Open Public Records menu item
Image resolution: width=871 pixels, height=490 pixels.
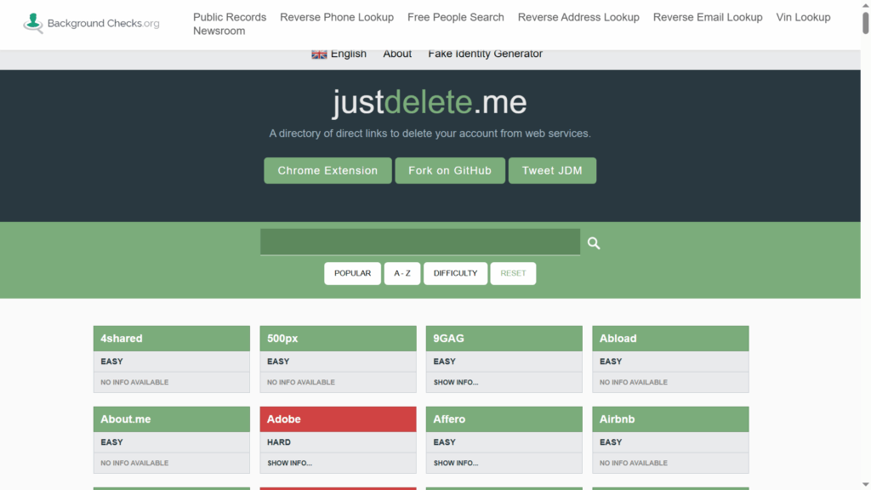click(230, 17)
